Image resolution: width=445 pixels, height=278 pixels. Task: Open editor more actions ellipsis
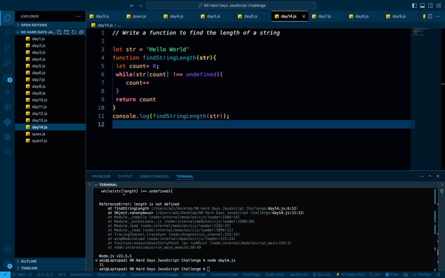tap(438, 17)
